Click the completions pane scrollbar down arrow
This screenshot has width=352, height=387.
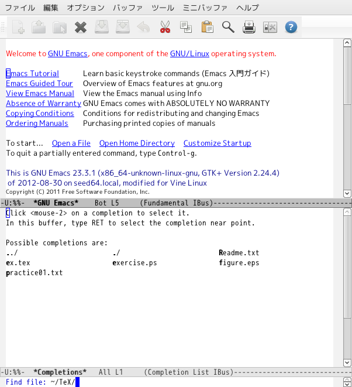pyautogui.click(x=347, y=362)
